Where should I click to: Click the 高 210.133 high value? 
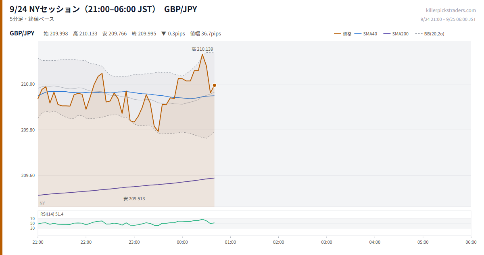tap(85, 34)
